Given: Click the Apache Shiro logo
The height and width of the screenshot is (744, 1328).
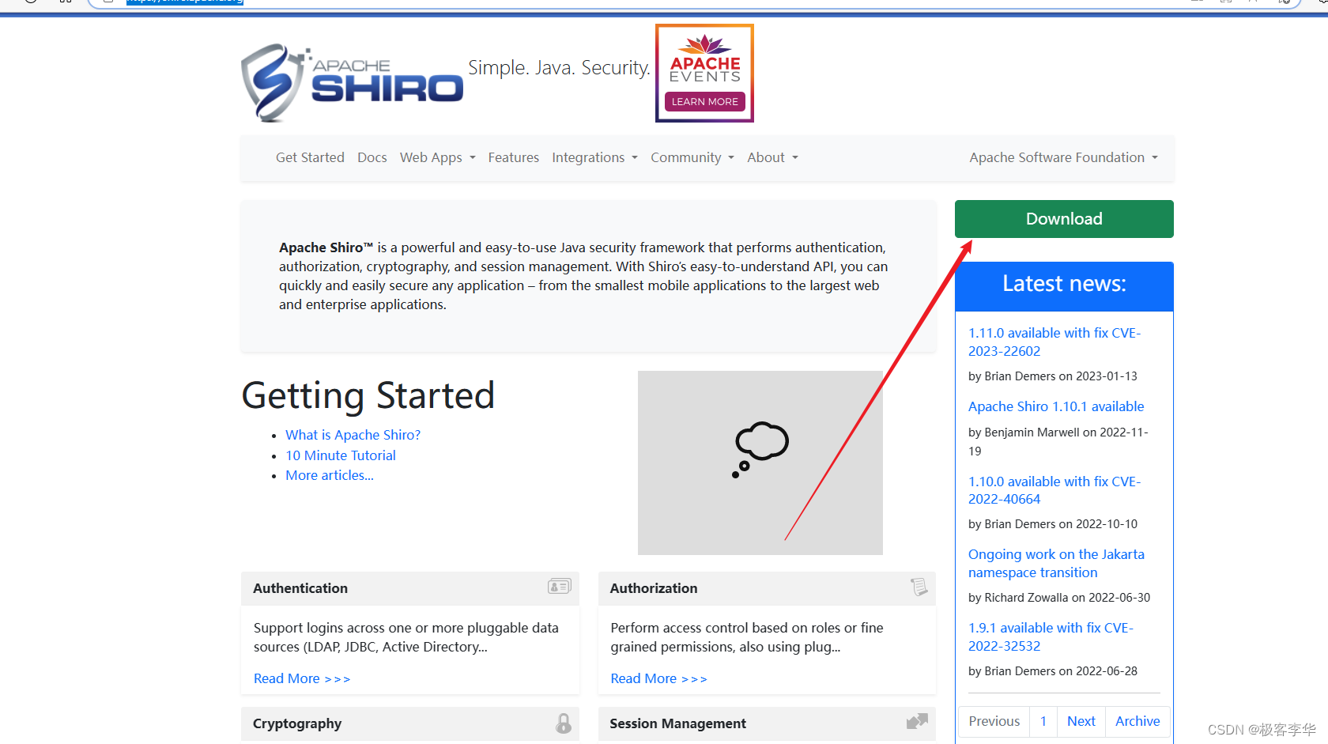Looking at the screenshot, I should click(x=352, y=83).
